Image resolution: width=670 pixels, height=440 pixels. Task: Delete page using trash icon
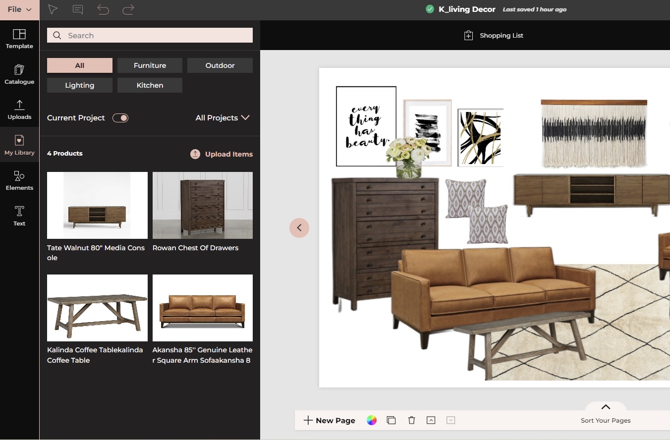411,420
